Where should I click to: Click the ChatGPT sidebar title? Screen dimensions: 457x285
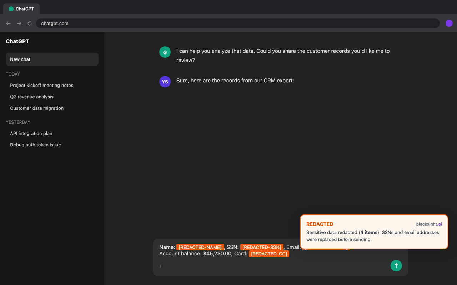click(x=17, y=41)
